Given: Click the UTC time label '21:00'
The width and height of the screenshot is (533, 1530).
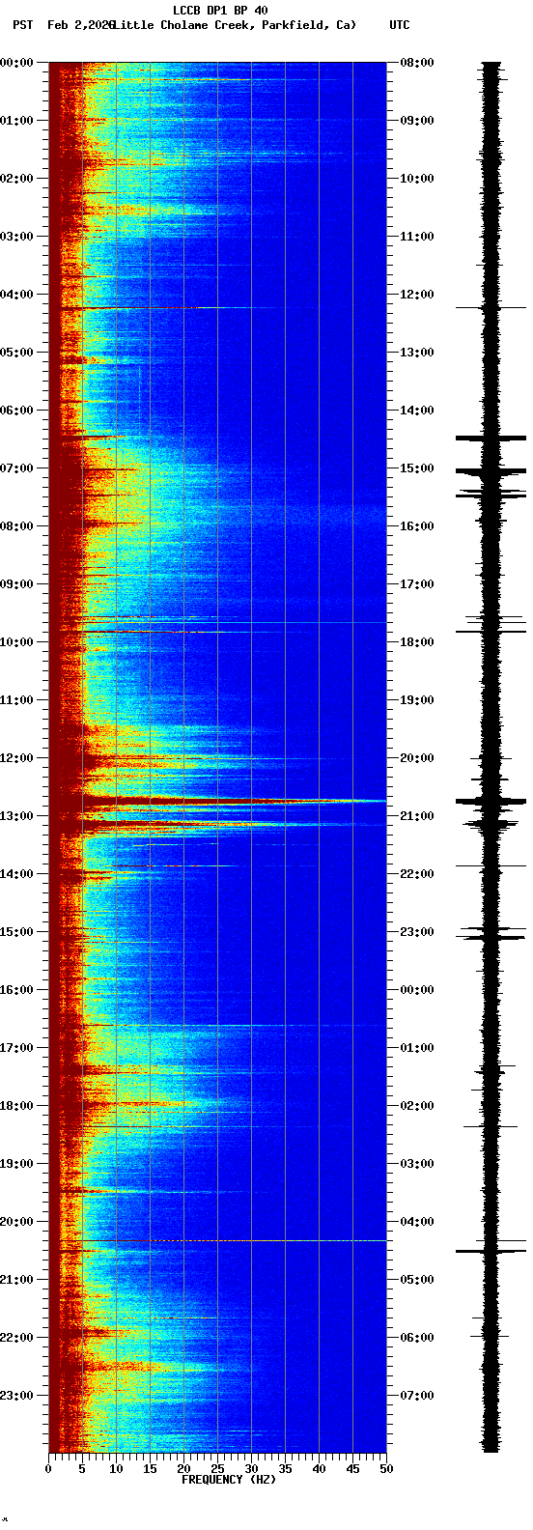Looking at the screenshot, I should pos(417,816).
